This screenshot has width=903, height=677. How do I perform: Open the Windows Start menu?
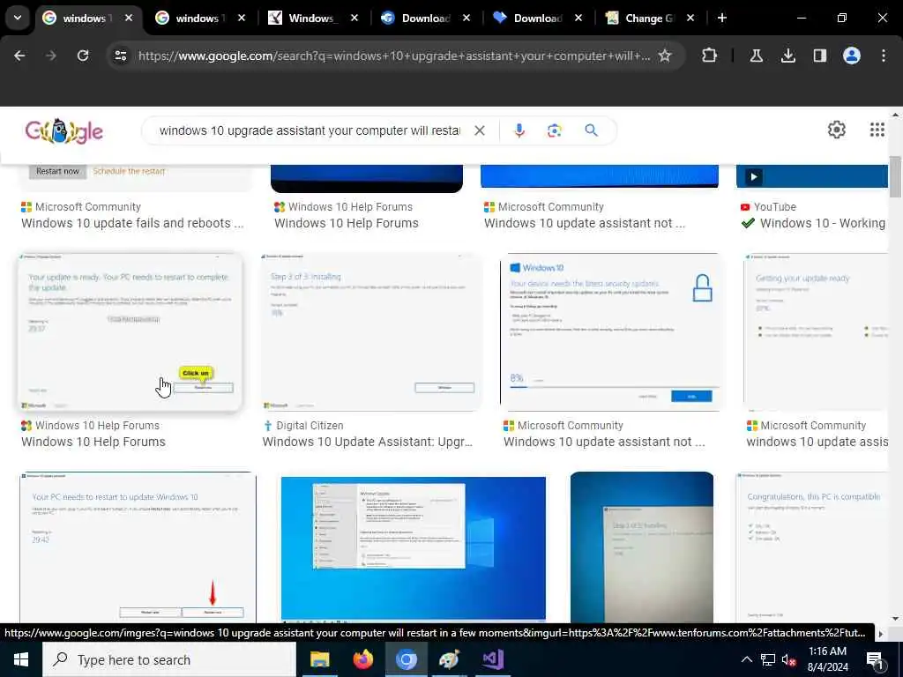(x=21, y=659)
